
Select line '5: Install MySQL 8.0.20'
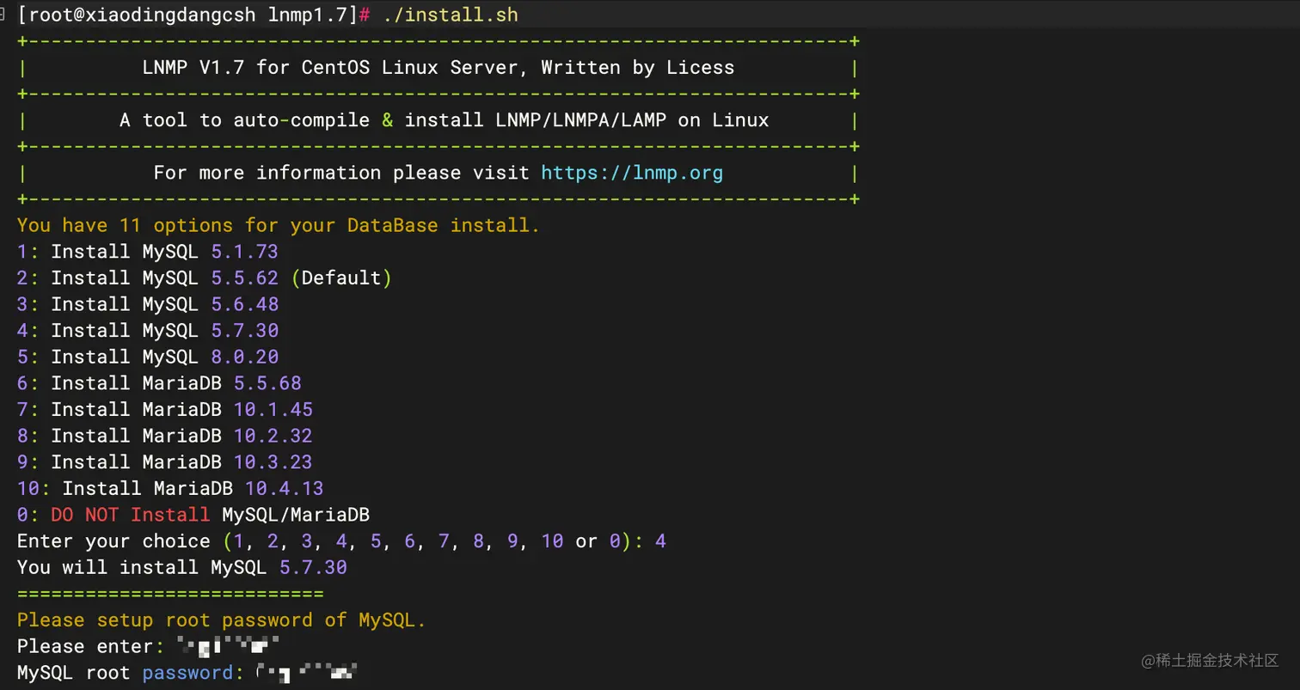pyautogui.click(x=148, y=357)
